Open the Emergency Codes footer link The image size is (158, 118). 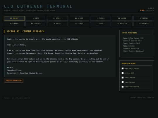point(142,98)
